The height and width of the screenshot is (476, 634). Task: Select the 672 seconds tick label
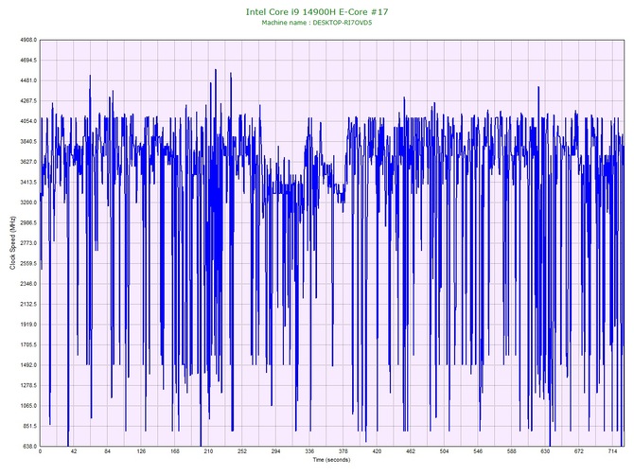pos(579,451)
